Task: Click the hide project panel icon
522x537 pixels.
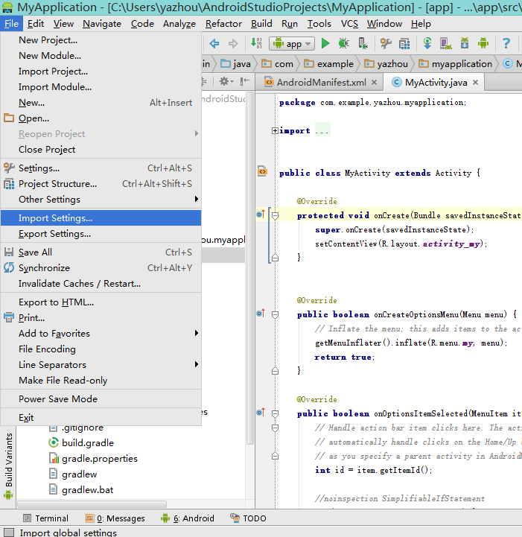Action: (244, 81)
